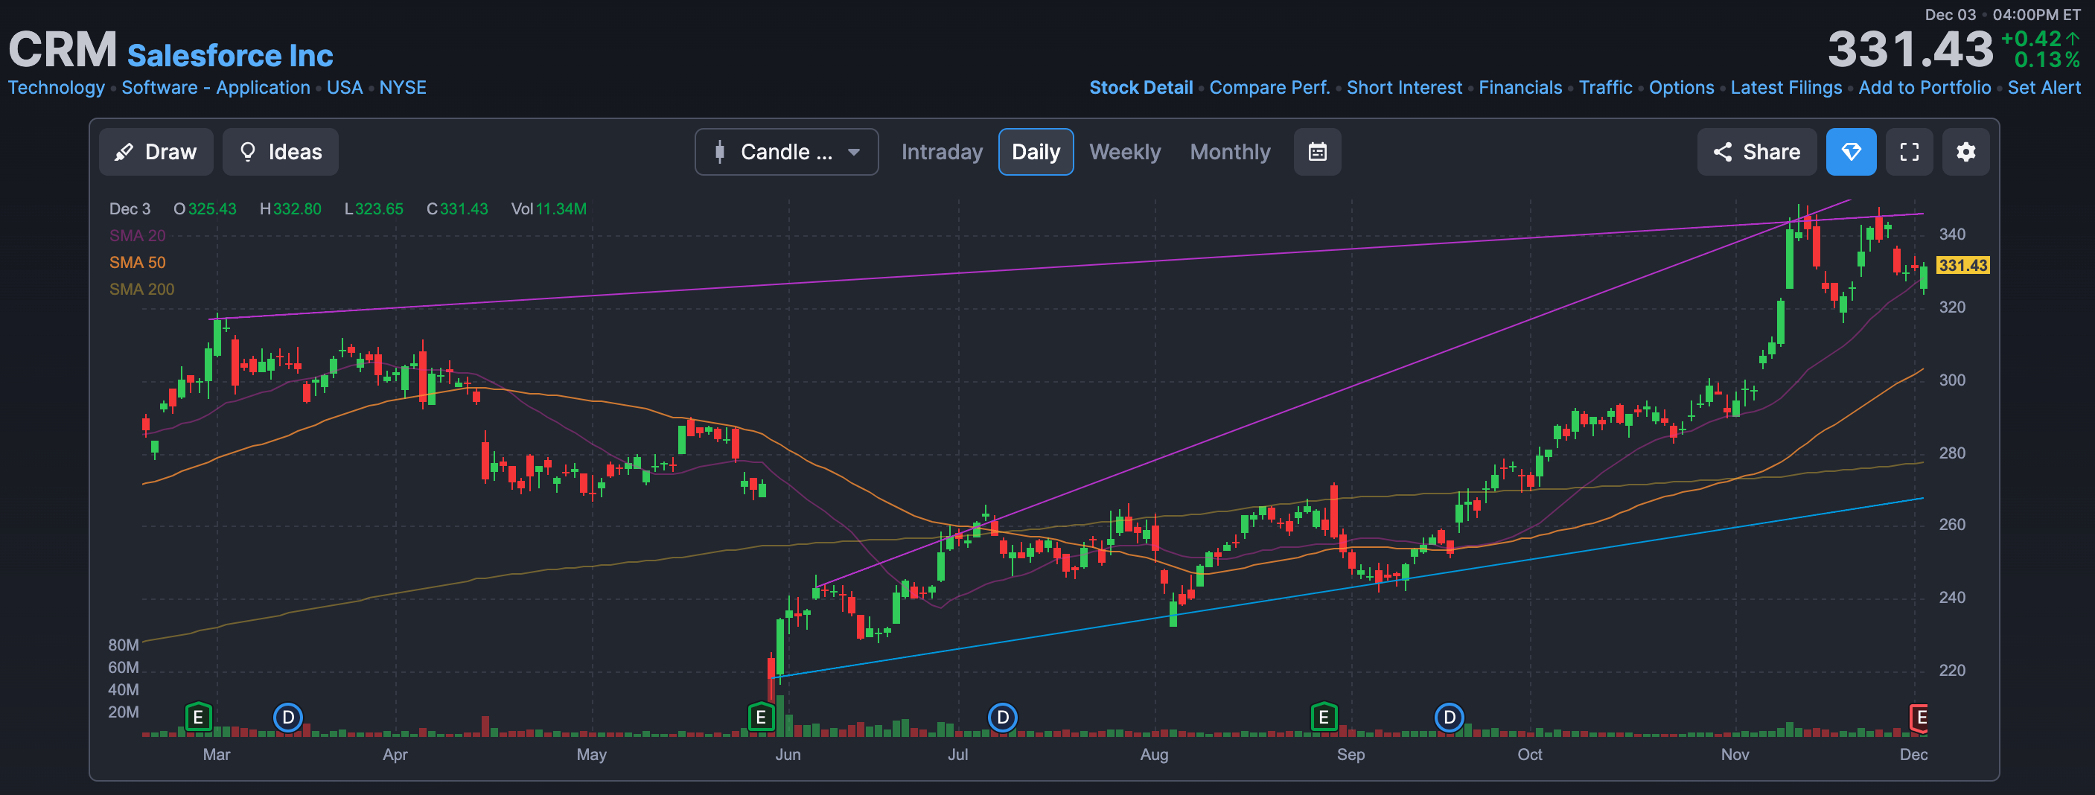Click the large 331.43 last price
Screen dimensions: 2095x795
point(1910,49)
